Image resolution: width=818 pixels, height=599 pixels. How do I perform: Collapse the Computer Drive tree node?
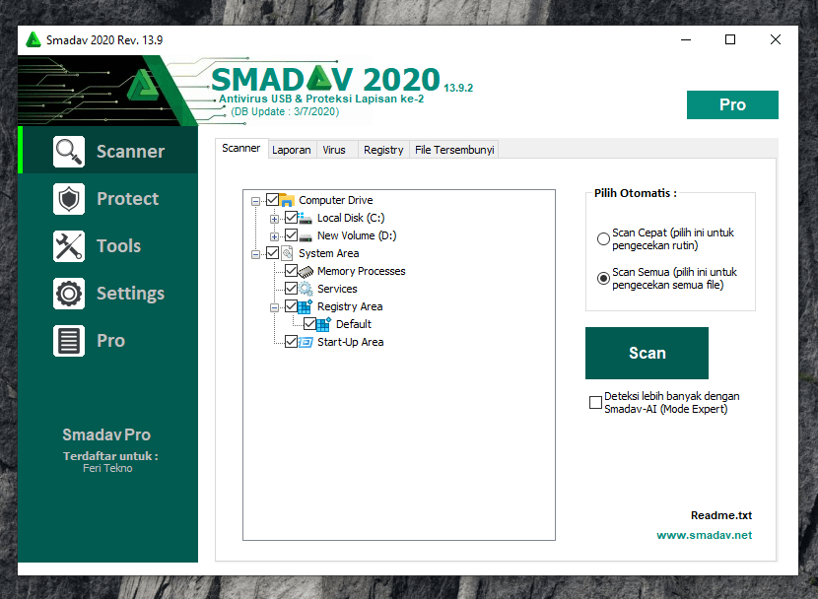[255, 201]
